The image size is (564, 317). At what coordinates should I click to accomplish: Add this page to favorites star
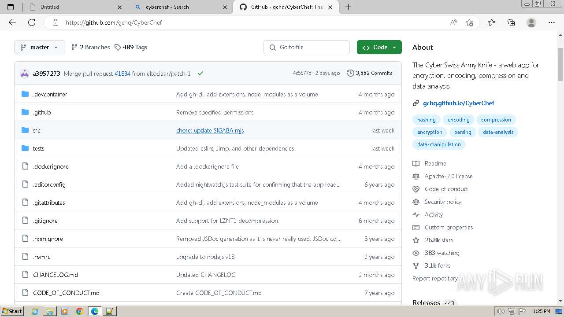click(469, 22)
